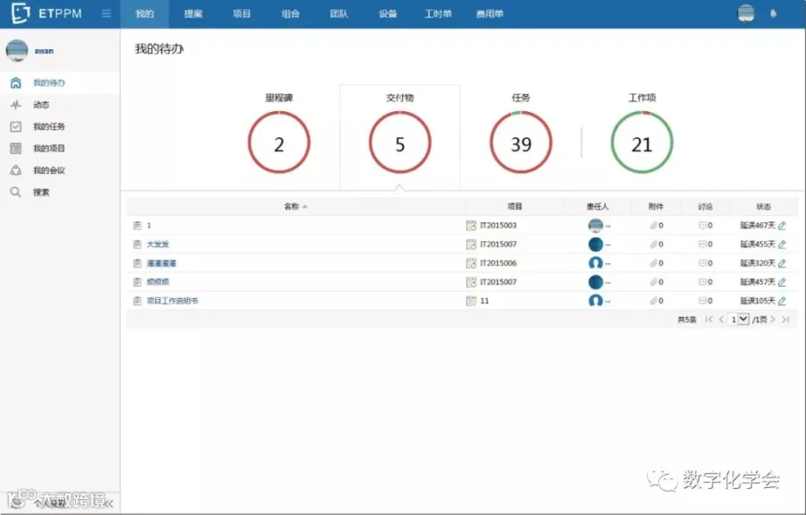The width and height of the screenshot is (806, 515).
Task: Click assignee avatar in IT2015006 row
Action: coord(596,263)
